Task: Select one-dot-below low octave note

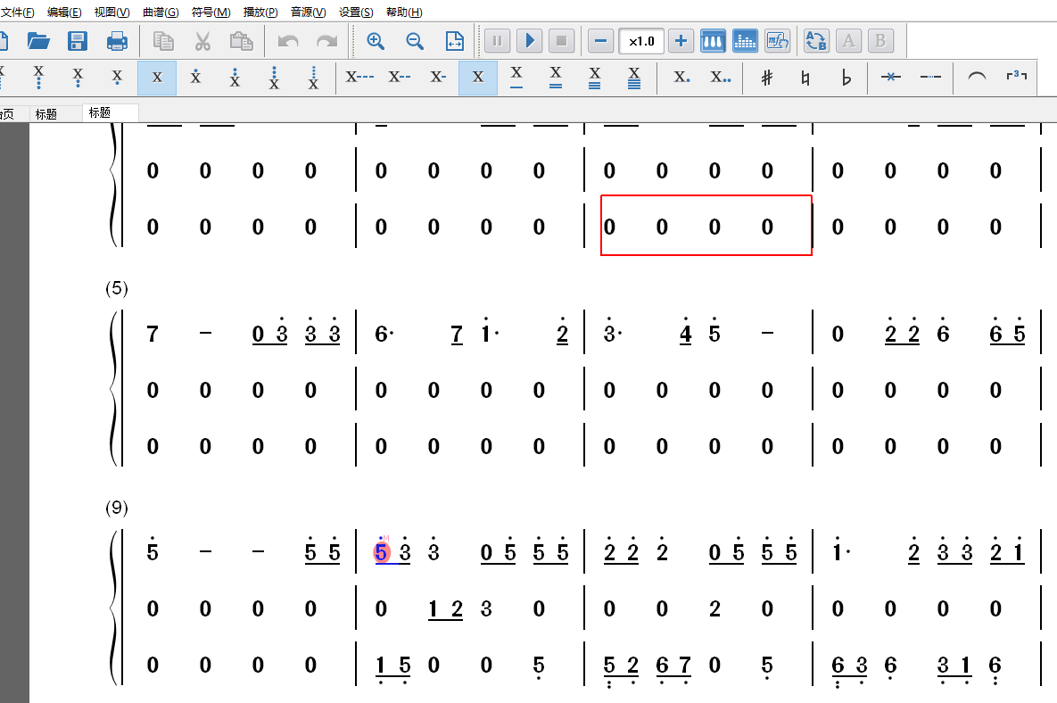Action: click(117, 78)
